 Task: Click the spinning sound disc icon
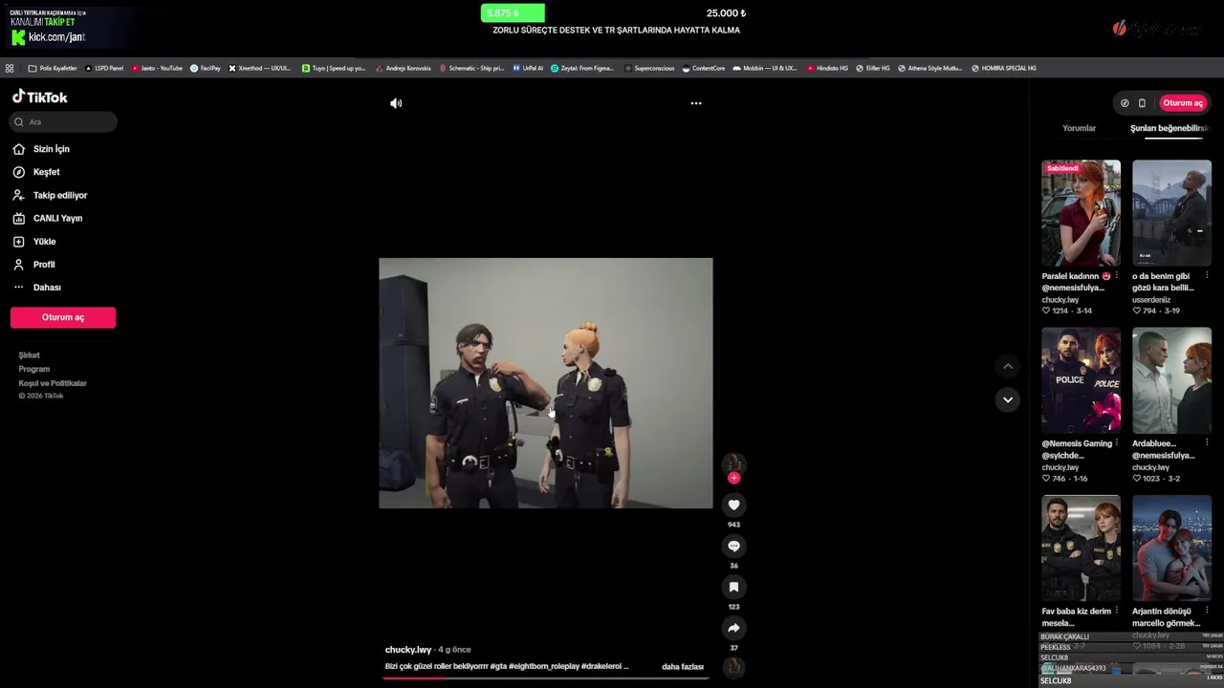(x=733, y=667)
